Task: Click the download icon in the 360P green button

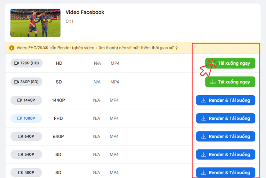Action: click(x=213, y=82)
